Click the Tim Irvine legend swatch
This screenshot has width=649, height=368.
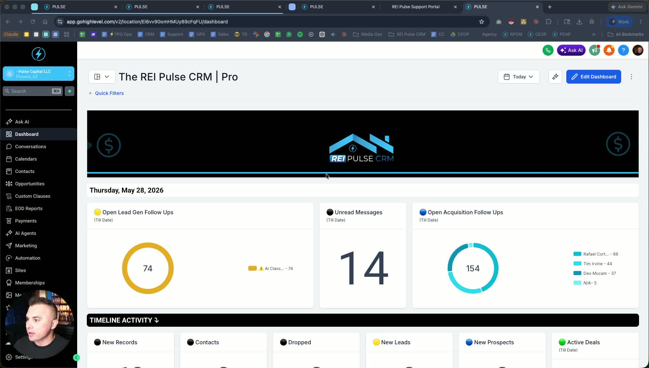point(577,264)
